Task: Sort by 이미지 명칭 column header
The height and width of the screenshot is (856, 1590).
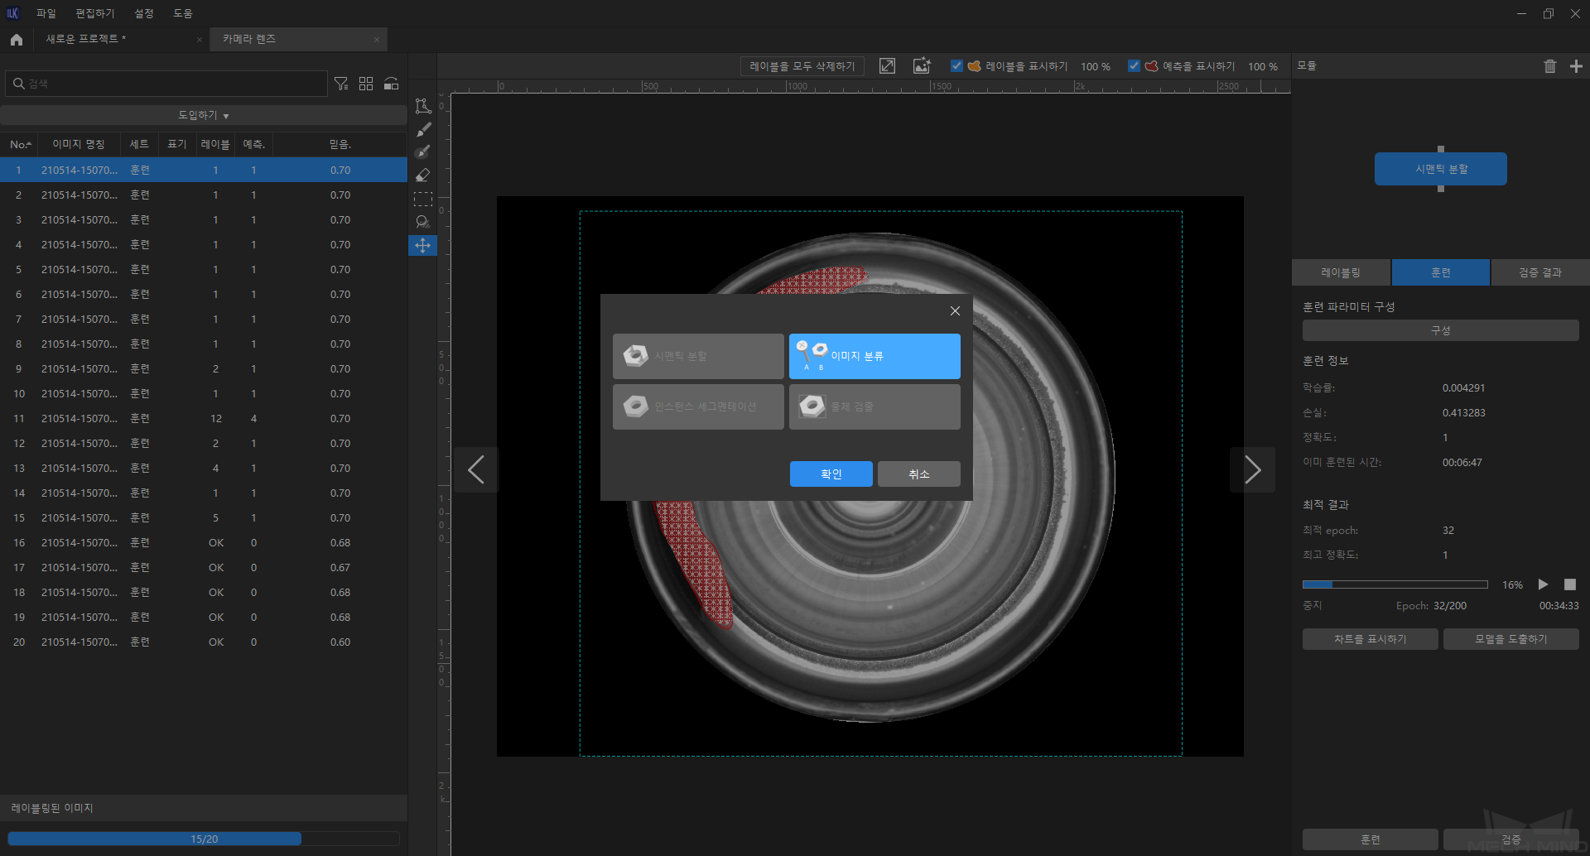Action: pyautogui.click(x=79, y=144)
